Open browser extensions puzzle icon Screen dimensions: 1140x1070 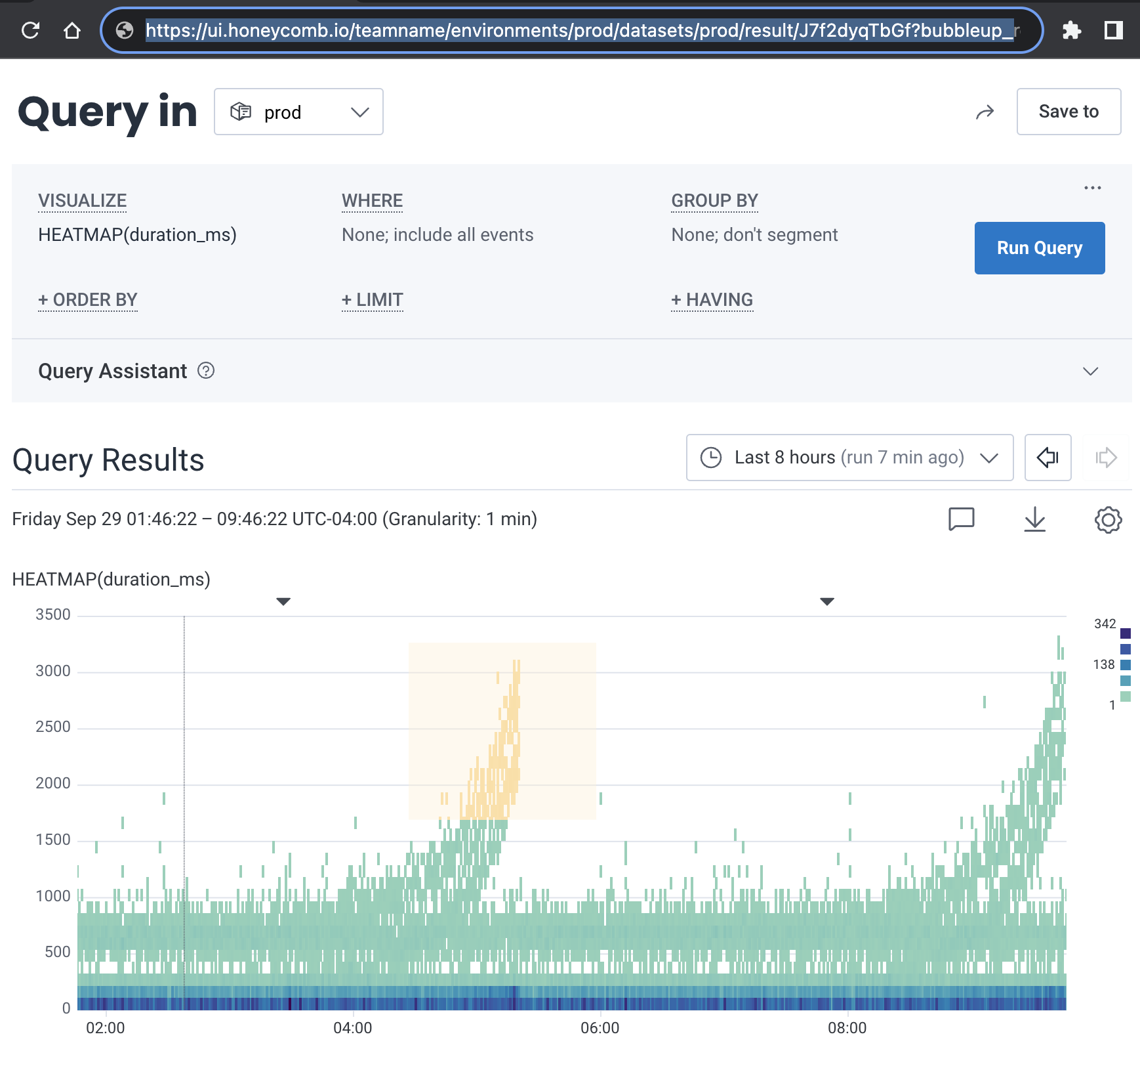(x=1072, y=30)
